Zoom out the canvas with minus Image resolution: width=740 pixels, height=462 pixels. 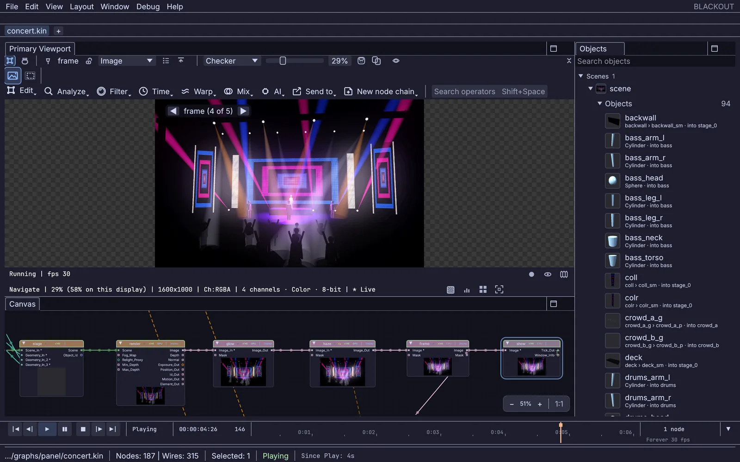pyautogui.click(x=512, y=404)
